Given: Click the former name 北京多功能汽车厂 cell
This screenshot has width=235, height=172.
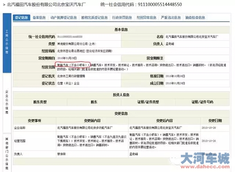Looking at the screenshot, I should click(85, 128).
